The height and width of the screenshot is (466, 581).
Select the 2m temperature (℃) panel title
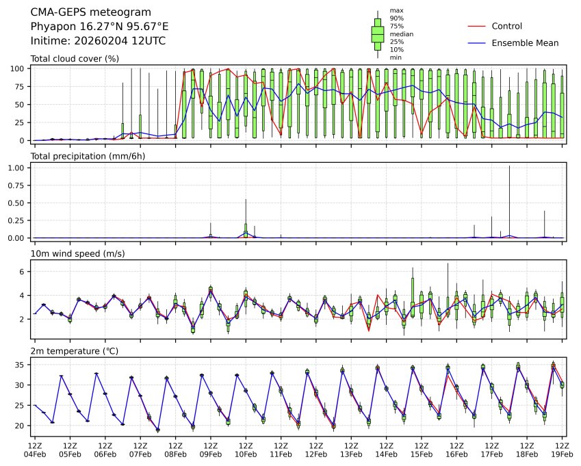pyautogui.click(x=78, y=351)
